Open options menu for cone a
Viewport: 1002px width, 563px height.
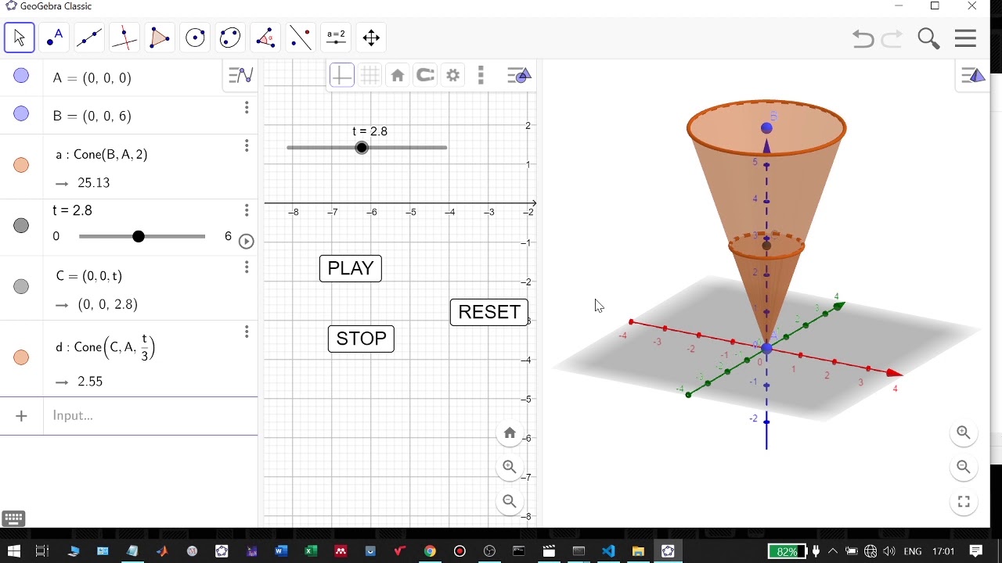point(247,146)
